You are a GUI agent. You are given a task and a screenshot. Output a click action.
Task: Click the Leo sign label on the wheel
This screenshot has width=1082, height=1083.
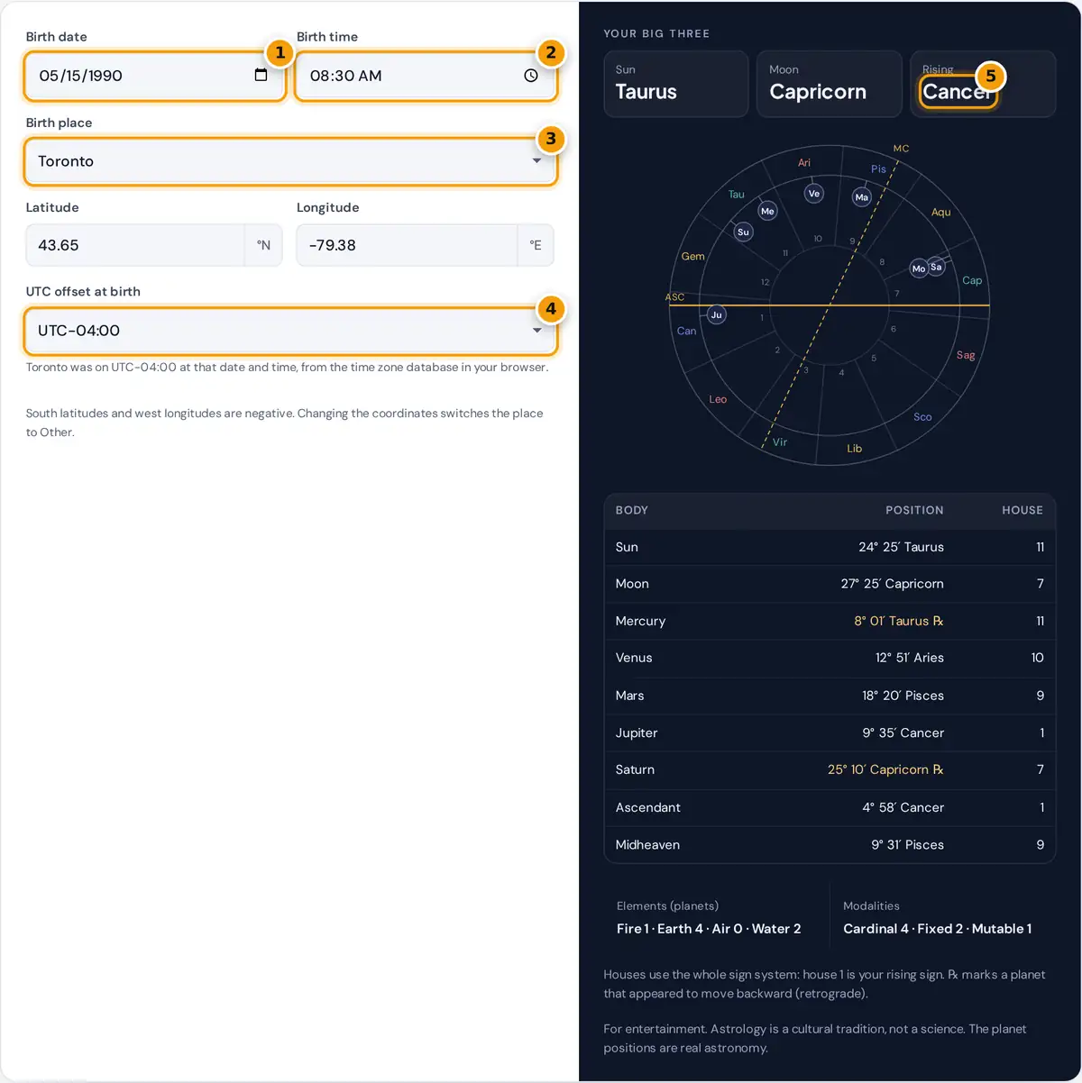click(718, 399)
